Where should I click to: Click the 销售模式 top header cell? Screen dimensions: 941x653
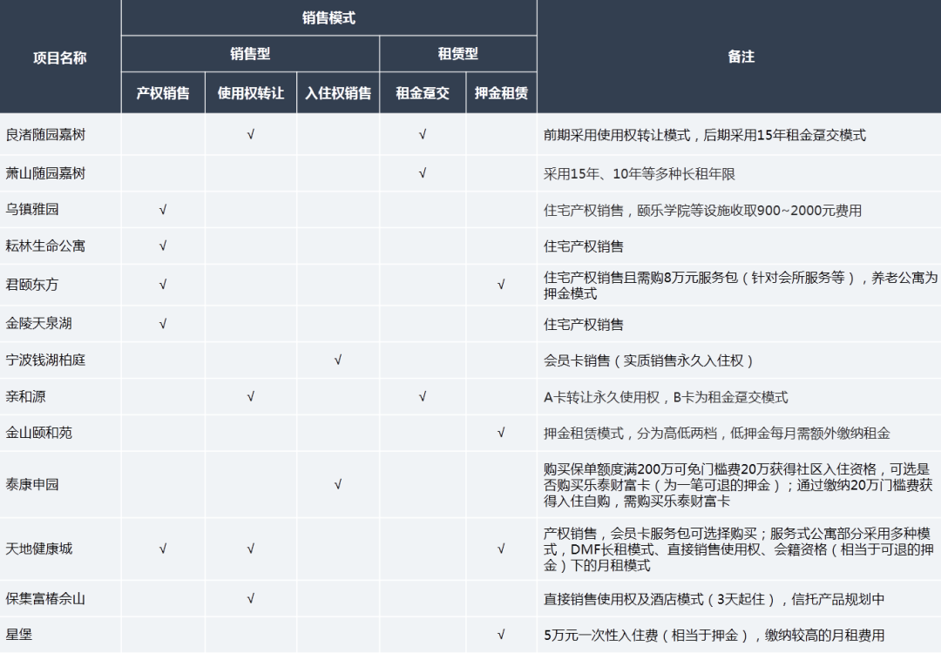coord(328,18)
